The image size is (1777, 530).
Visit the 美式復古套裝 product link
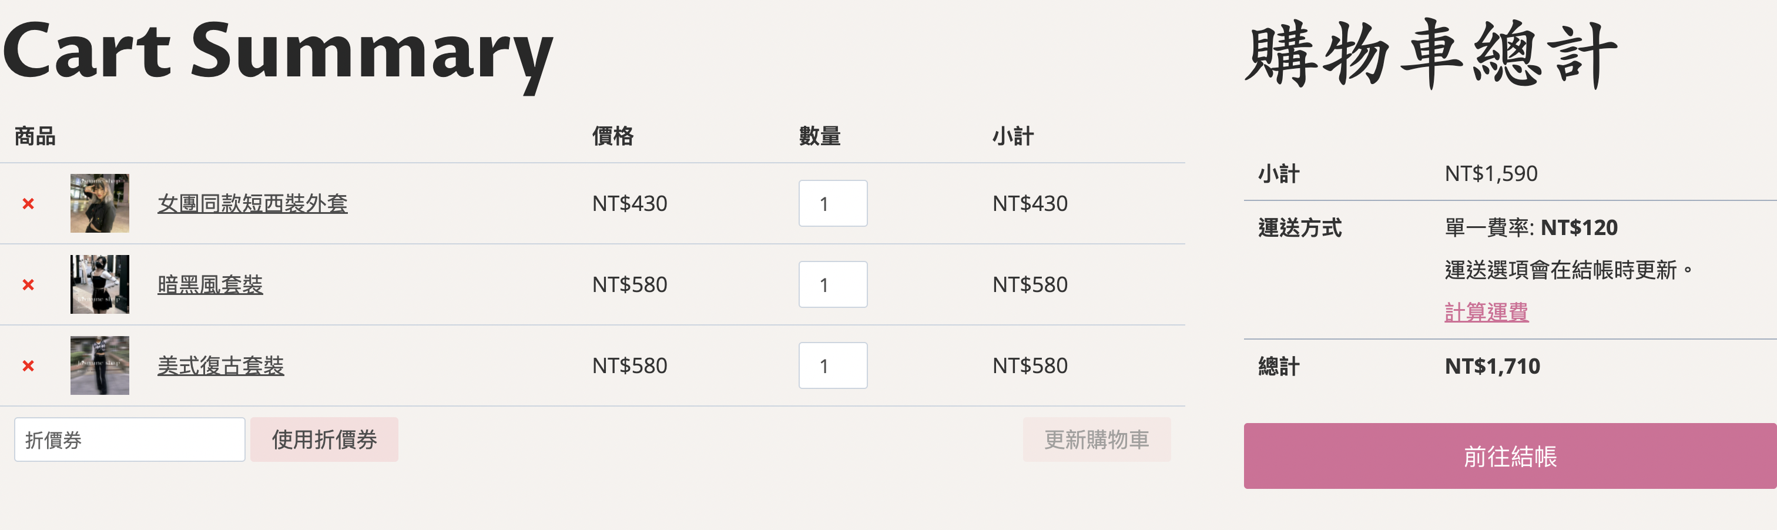221,365
